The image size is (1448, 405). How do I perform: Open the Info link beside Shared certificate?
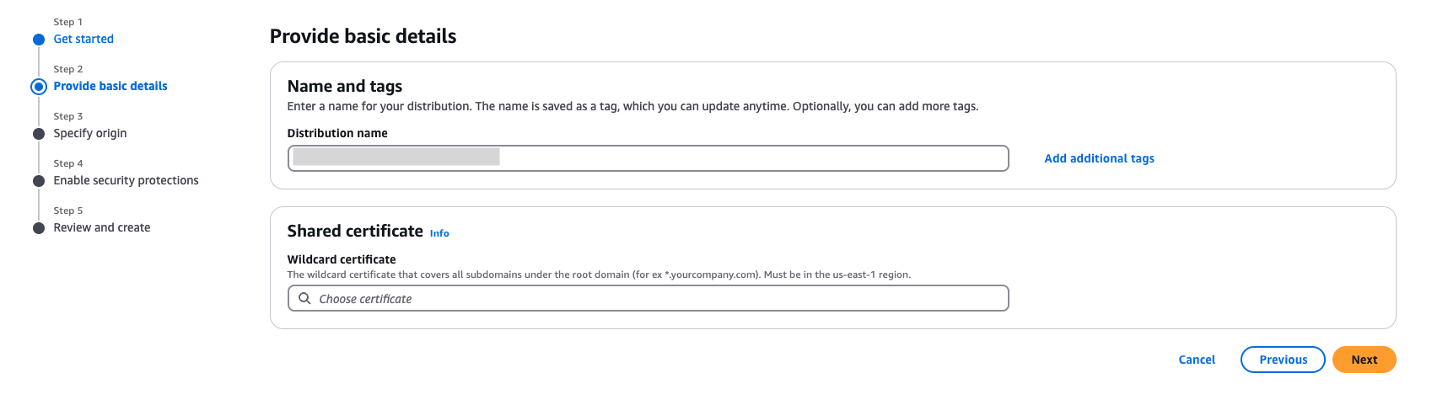pyautogui.click(x=439, y=233)
